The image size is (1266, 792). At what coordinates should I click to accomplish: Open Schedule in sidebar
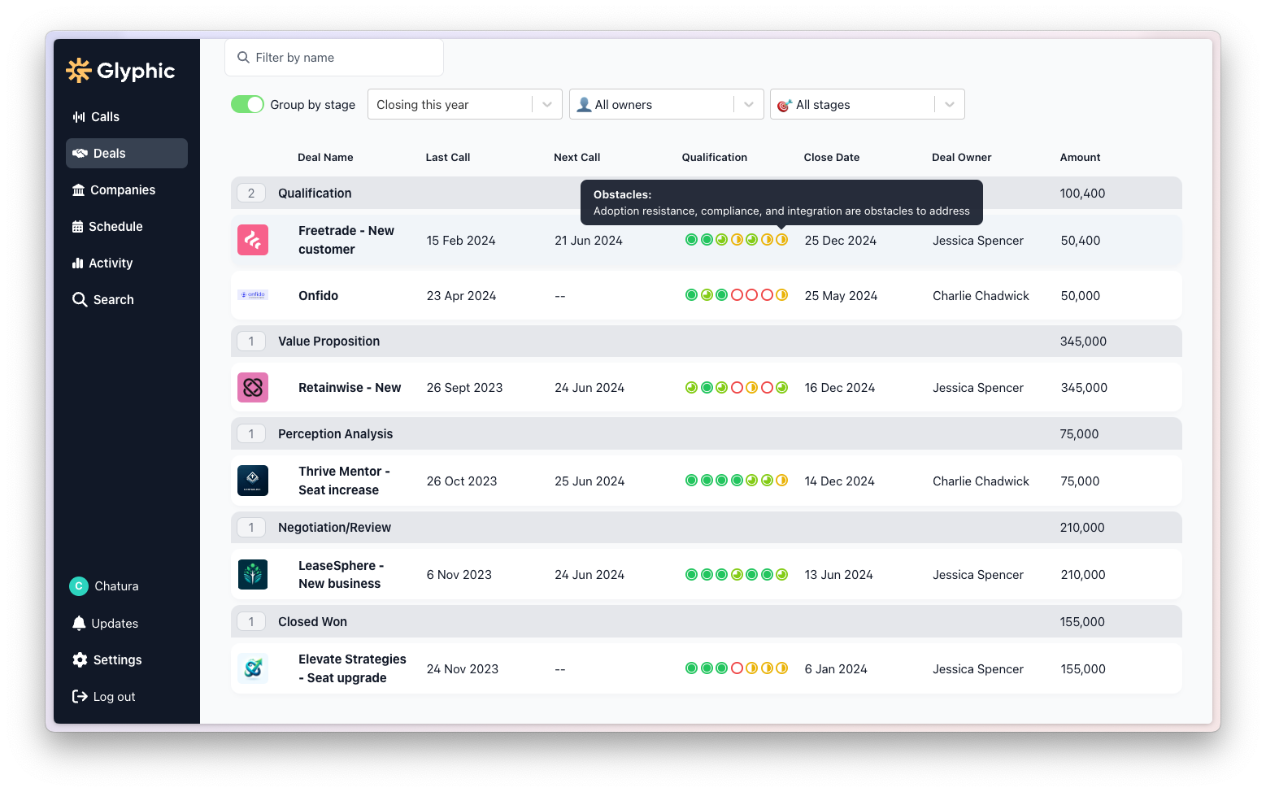click(127, 227)
